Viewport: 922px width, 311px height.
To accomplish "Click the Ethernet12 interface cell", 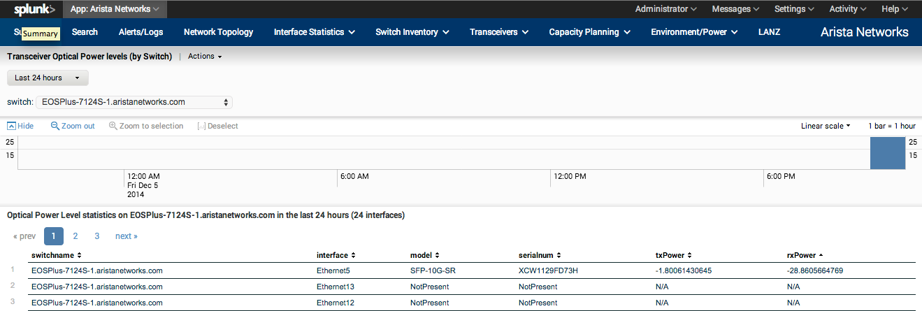I will (x=336, y=303).
